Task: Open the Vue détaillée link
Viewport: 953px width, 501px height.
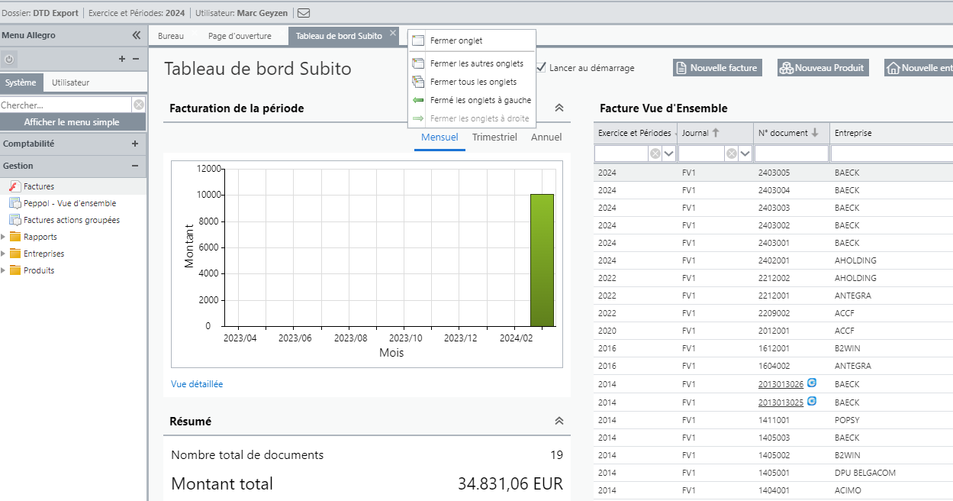Action: pos(197,384)
